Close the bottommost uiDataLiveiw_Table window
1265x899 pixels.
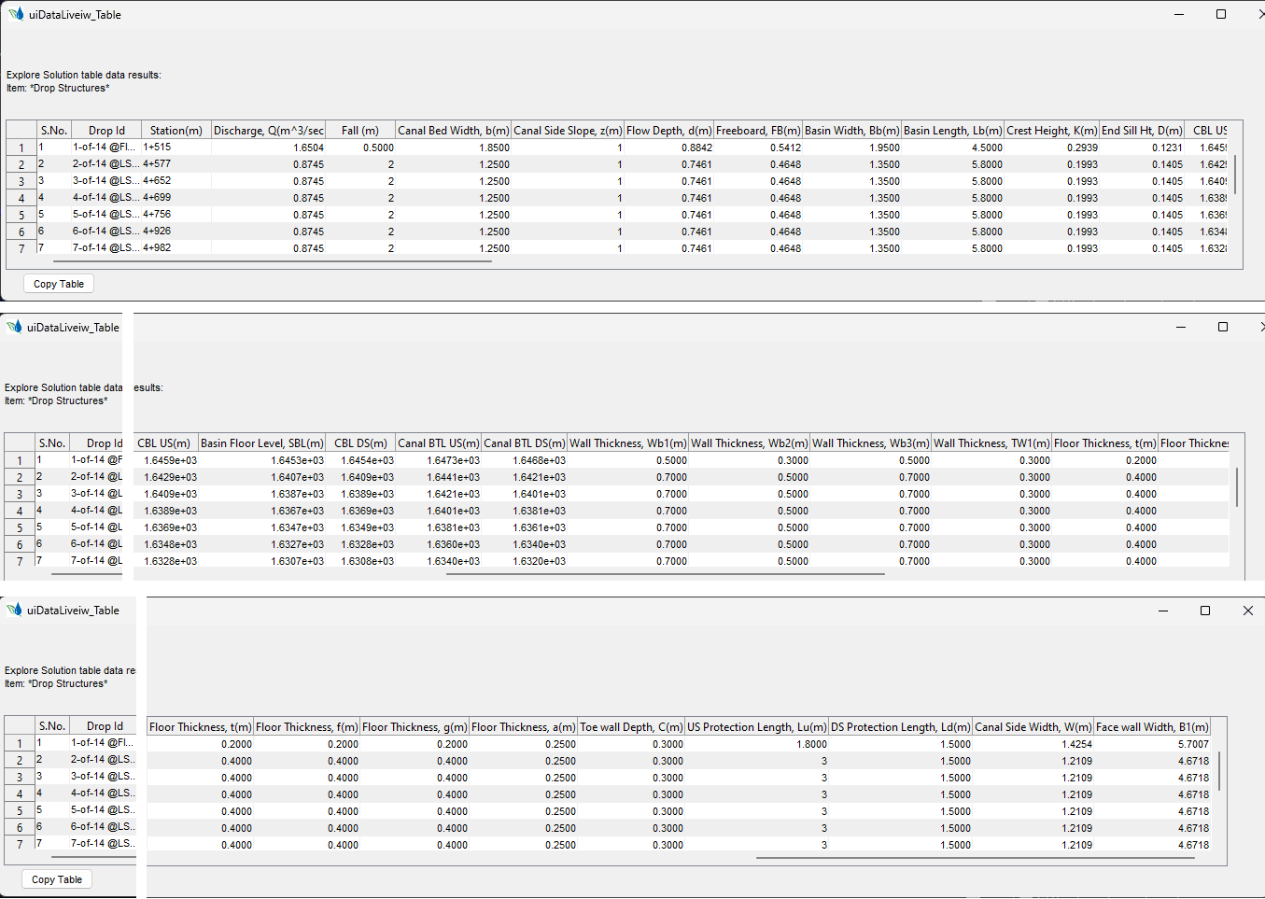[1248, 611]
